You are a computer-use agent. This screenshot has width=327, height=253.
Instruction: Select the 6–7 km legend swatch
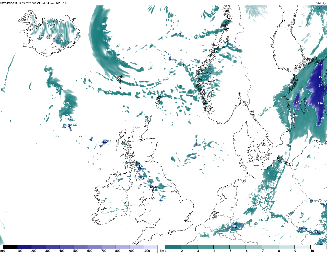[x=253, y=247]
